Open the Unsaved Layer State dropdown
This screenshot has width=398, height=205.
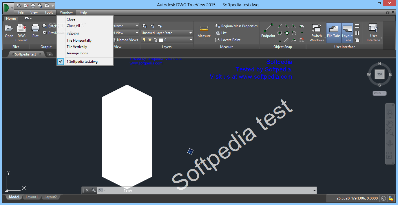point(167,33)
